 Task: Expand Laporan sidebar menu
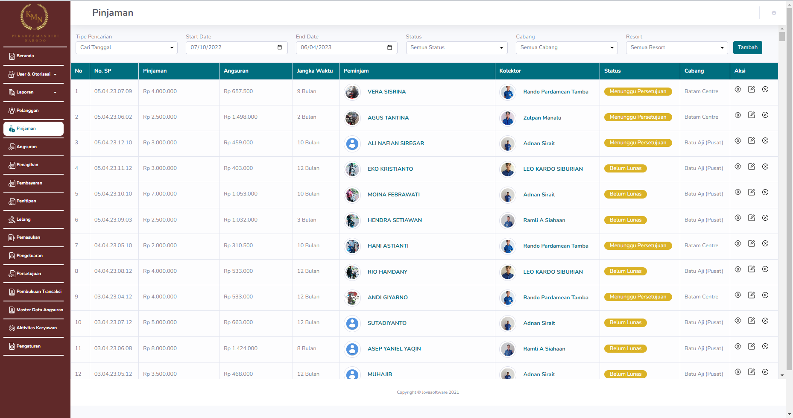coord(33,92)
